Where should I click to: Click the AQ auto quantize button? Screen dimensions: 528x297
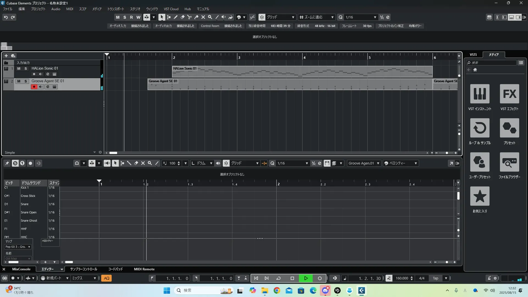click(x=107, y=278)
